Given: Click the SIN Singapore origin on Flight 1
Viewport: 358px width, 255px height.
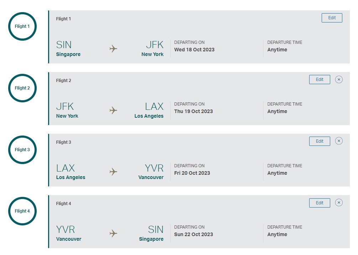Looking at the screenshot, I should point(68,48).
